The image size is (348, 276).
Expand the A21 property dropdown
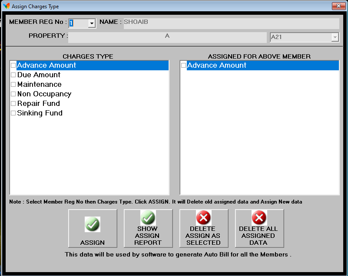[x=335, y=37]
